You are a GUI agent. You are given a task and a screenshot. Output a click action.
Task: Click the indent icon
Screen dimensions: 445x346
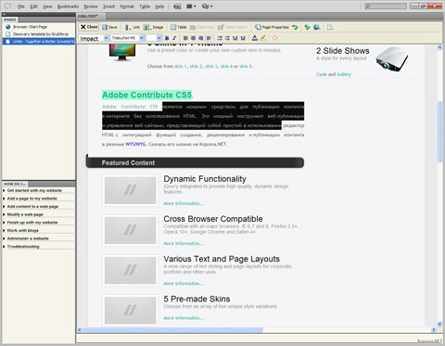243,38
